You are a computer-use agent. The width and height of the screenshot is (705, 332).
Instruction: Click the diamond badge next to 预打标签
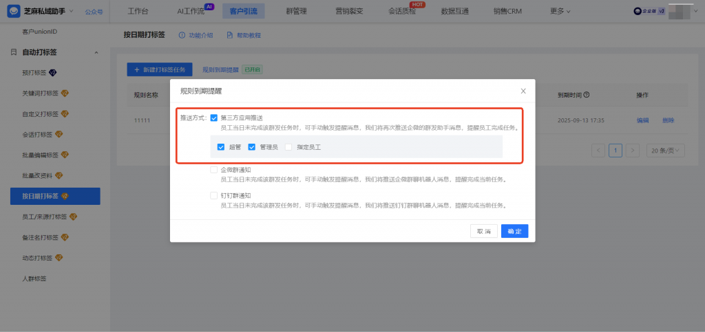point(52,72)
